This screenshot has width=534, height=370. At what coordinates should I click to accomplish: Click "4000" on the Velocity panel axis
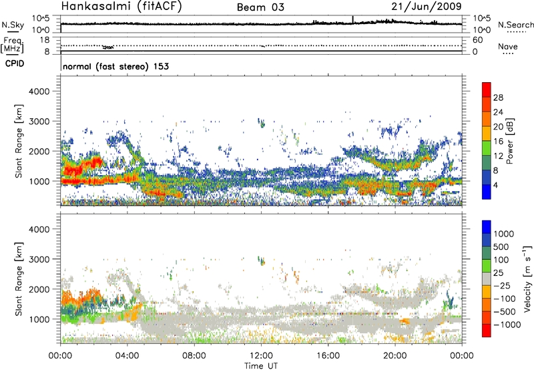(39, 229)
